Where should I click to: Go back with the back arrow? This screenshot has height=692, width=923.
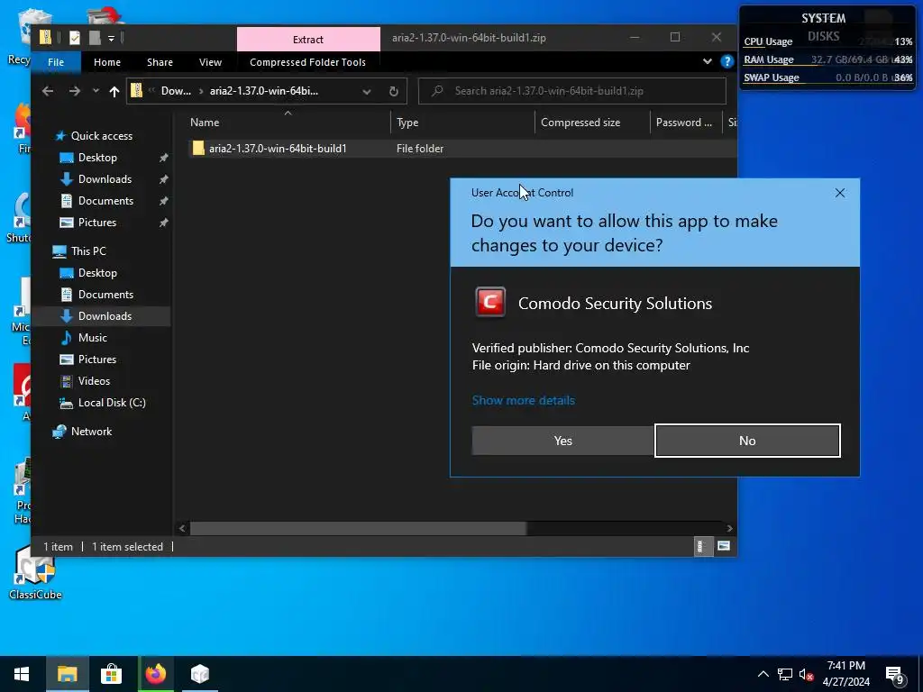[48, 91]
